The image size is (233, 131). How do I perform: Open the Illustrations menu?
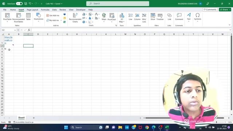pyautogui.click(x=39, y=17)
